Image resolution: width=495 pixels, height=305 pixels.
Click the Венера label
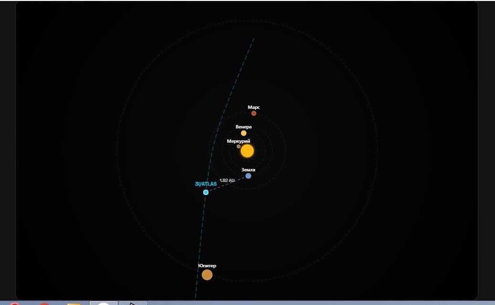coord(243,127)
